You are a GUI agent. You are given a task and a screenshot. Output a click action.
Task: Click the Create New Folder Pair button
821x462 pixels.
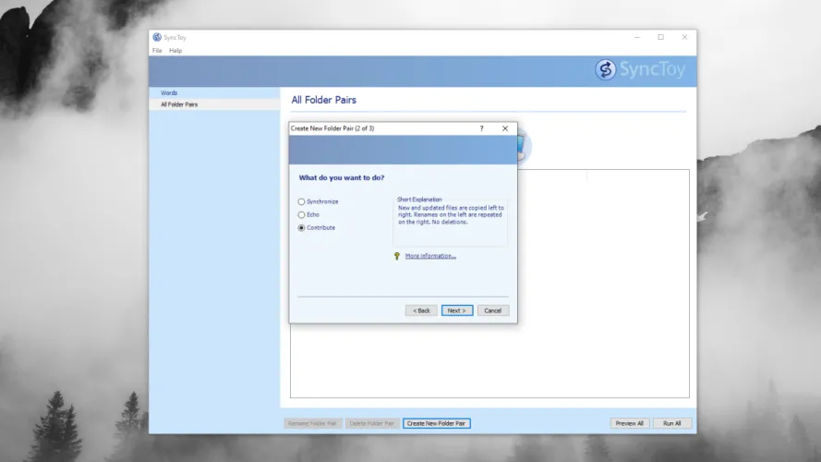pyautogui.click(x=437, y=423)
